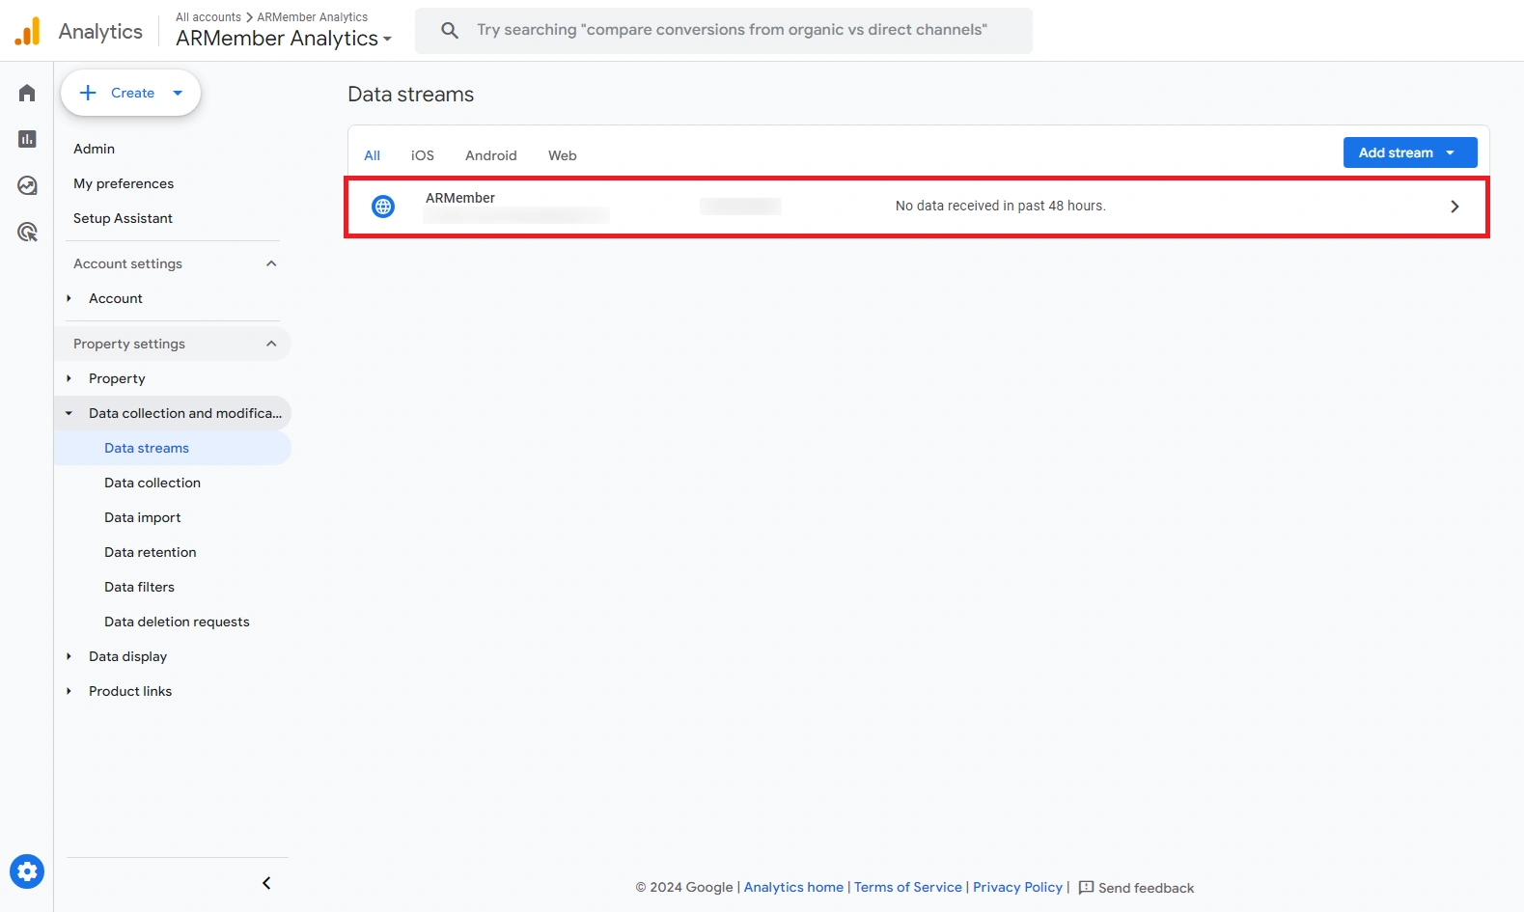
Task: Click All accounts breadcrumb
Action: pos(208,17)
